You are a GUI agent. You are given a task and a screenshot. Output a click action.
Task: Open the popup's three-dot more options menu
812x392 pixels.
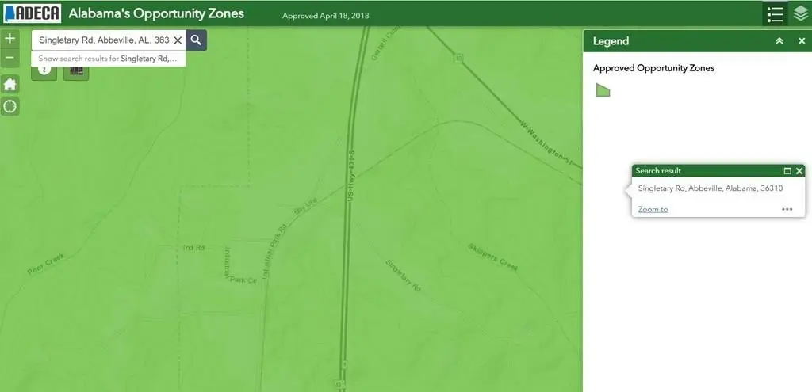click(x=787, y=209)
